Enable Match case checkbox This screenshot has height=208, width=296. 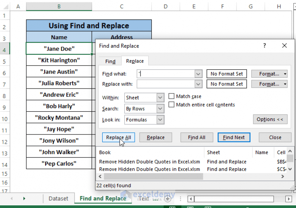click(171, 96)
